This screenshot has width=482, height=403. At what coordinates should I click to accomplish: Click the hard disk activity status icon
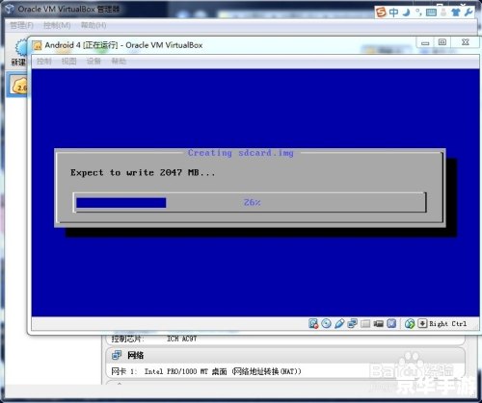tap(313, 323)
